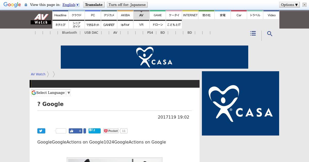Click Turn off for: Japanese
Viewport: 309px width, 162px height.
point(127,5)
